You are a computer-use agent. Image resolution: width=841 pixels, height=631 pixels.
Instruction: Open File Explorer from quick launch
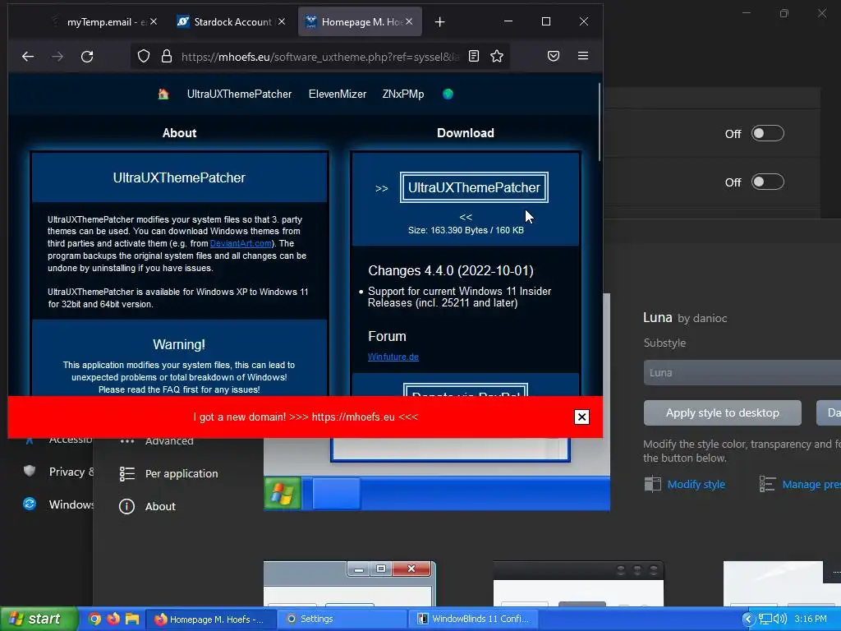pyautogui.click(x=132, y=619)
